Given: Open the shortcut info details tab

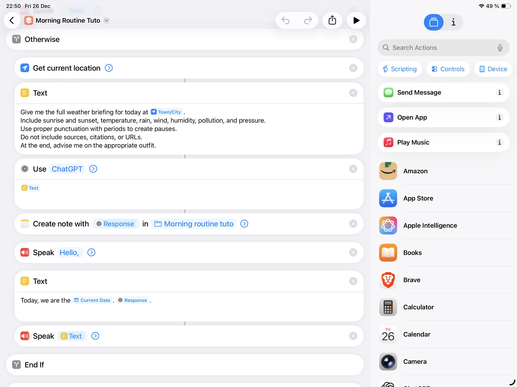Looking at the screenshot, I should [453, 22].
